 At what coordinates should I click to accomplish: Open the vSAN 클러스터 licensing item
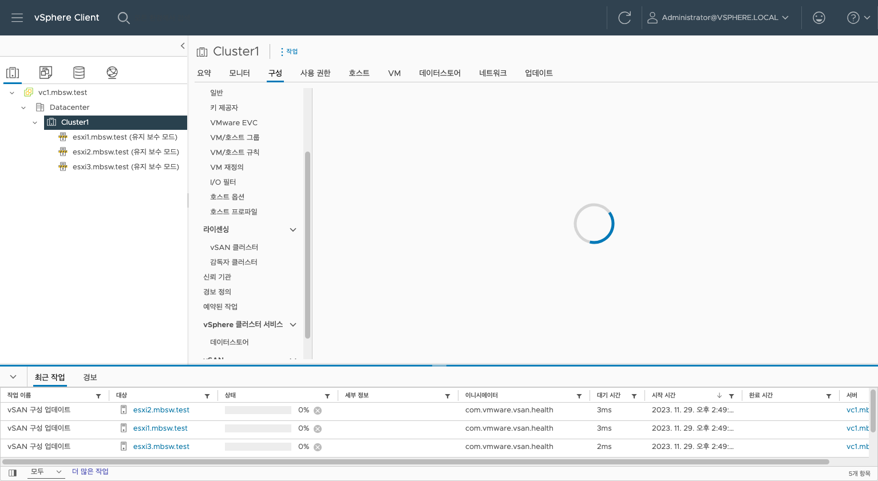[x=234, y=248]
